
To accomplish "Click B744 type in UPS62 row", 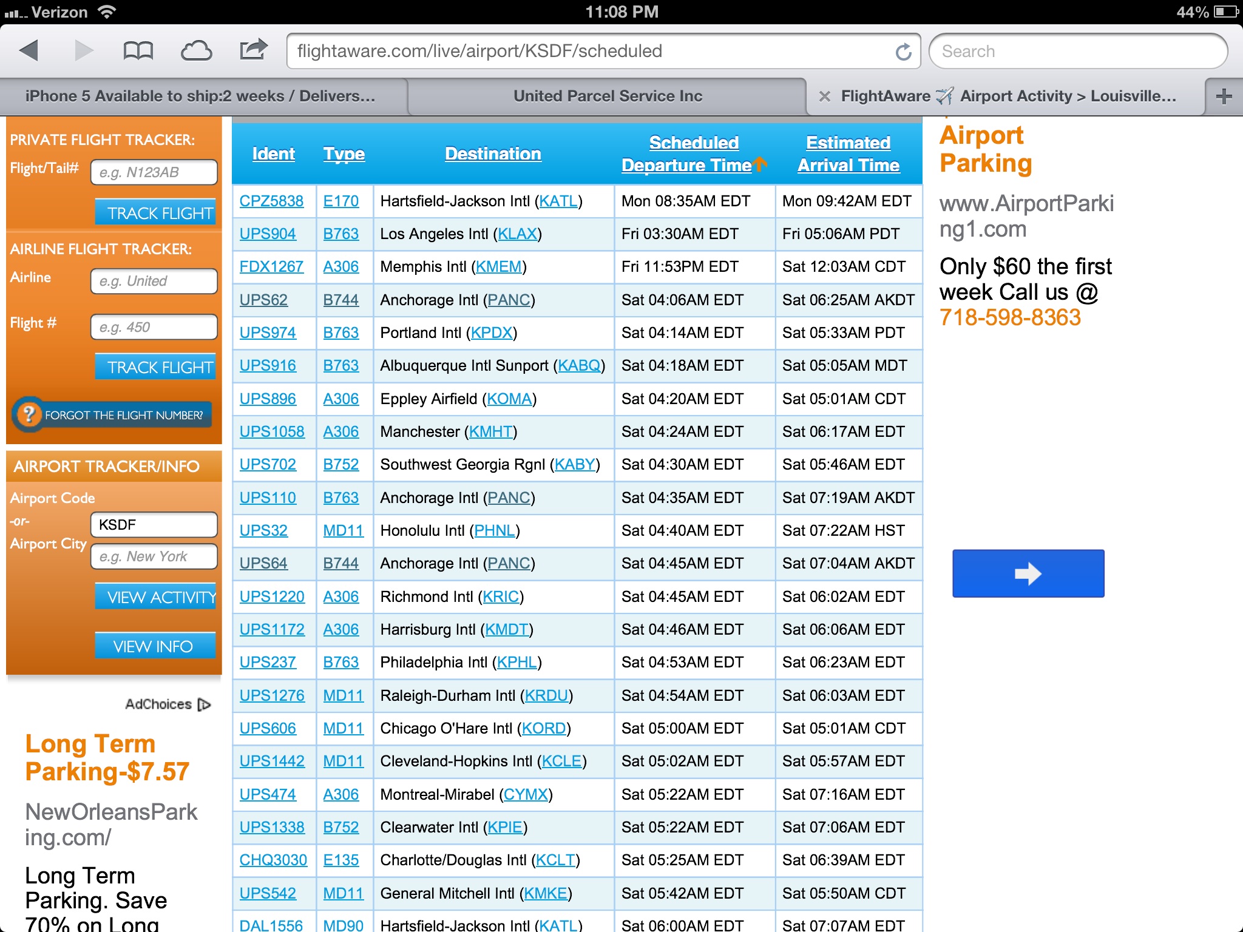I will pyautogui.click(x=341, y=300).
